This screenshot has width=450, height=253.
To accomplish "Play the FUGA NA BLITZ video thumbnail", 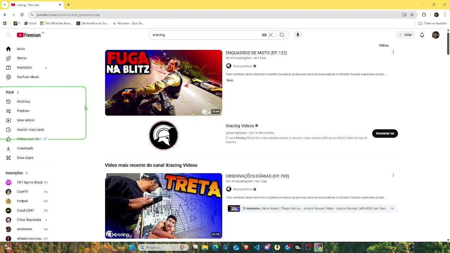I will tap(163, 83).
